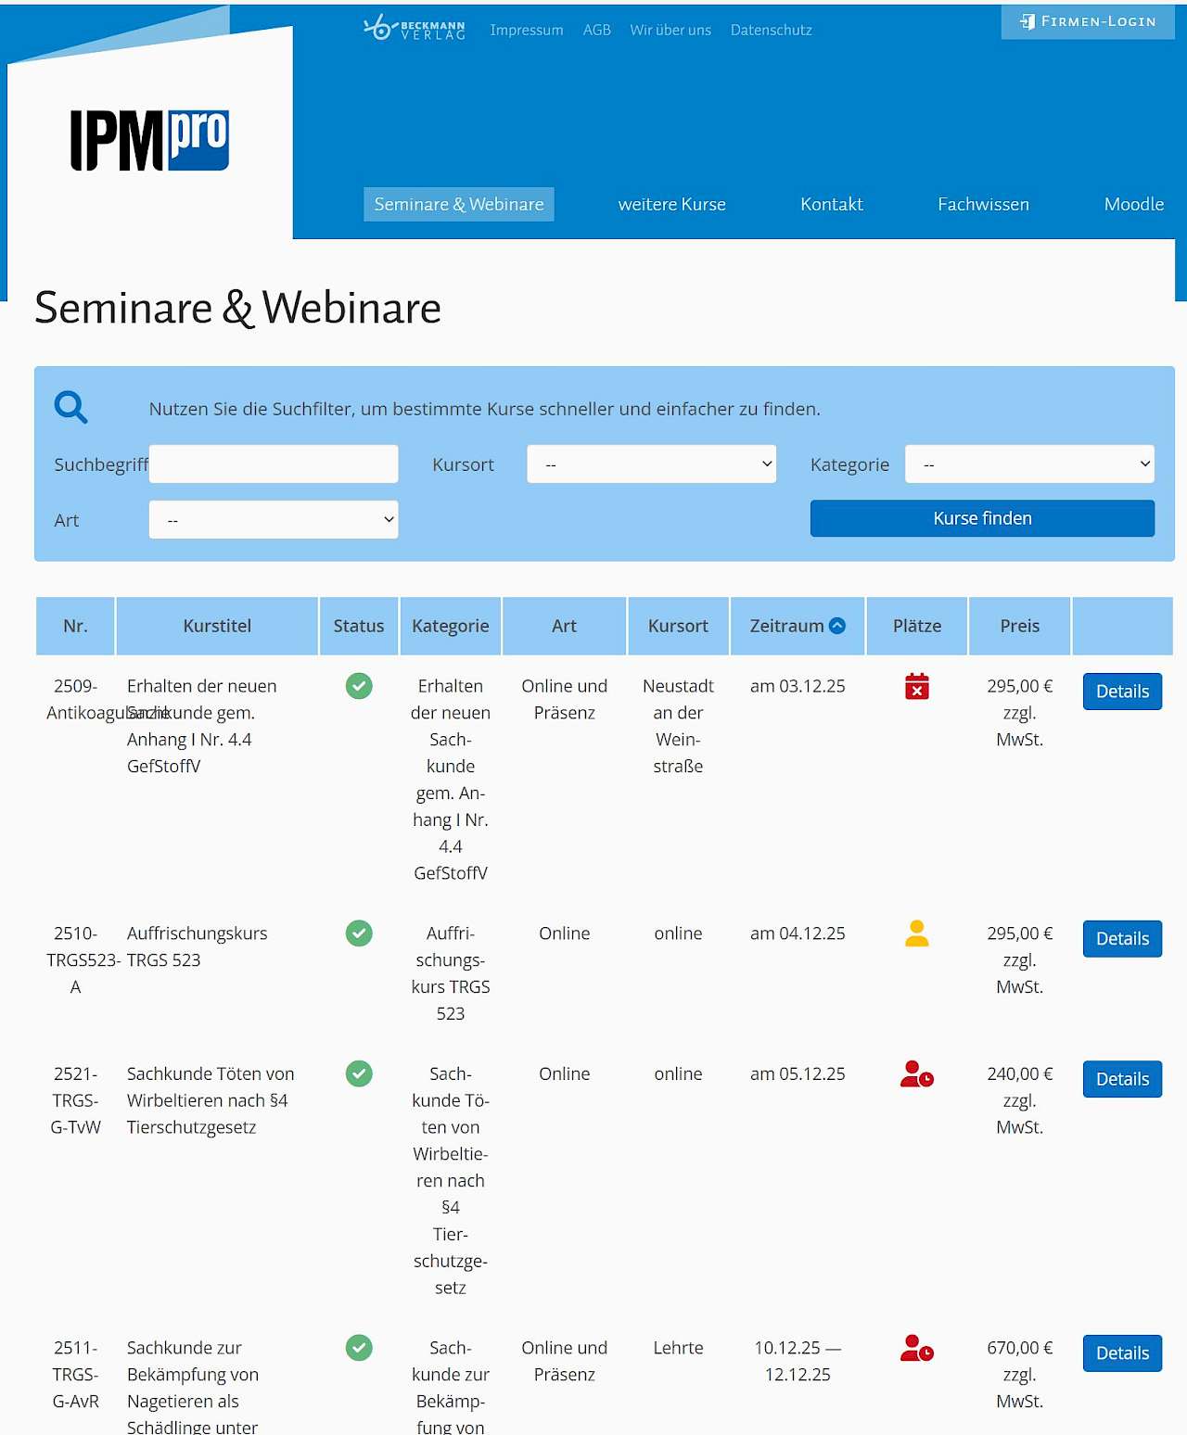The height and width of the screenshot is (1435, 1187).
Task: Focus the Suchbegriff text field
Action: pyautogui.click(x=274, y=464)
